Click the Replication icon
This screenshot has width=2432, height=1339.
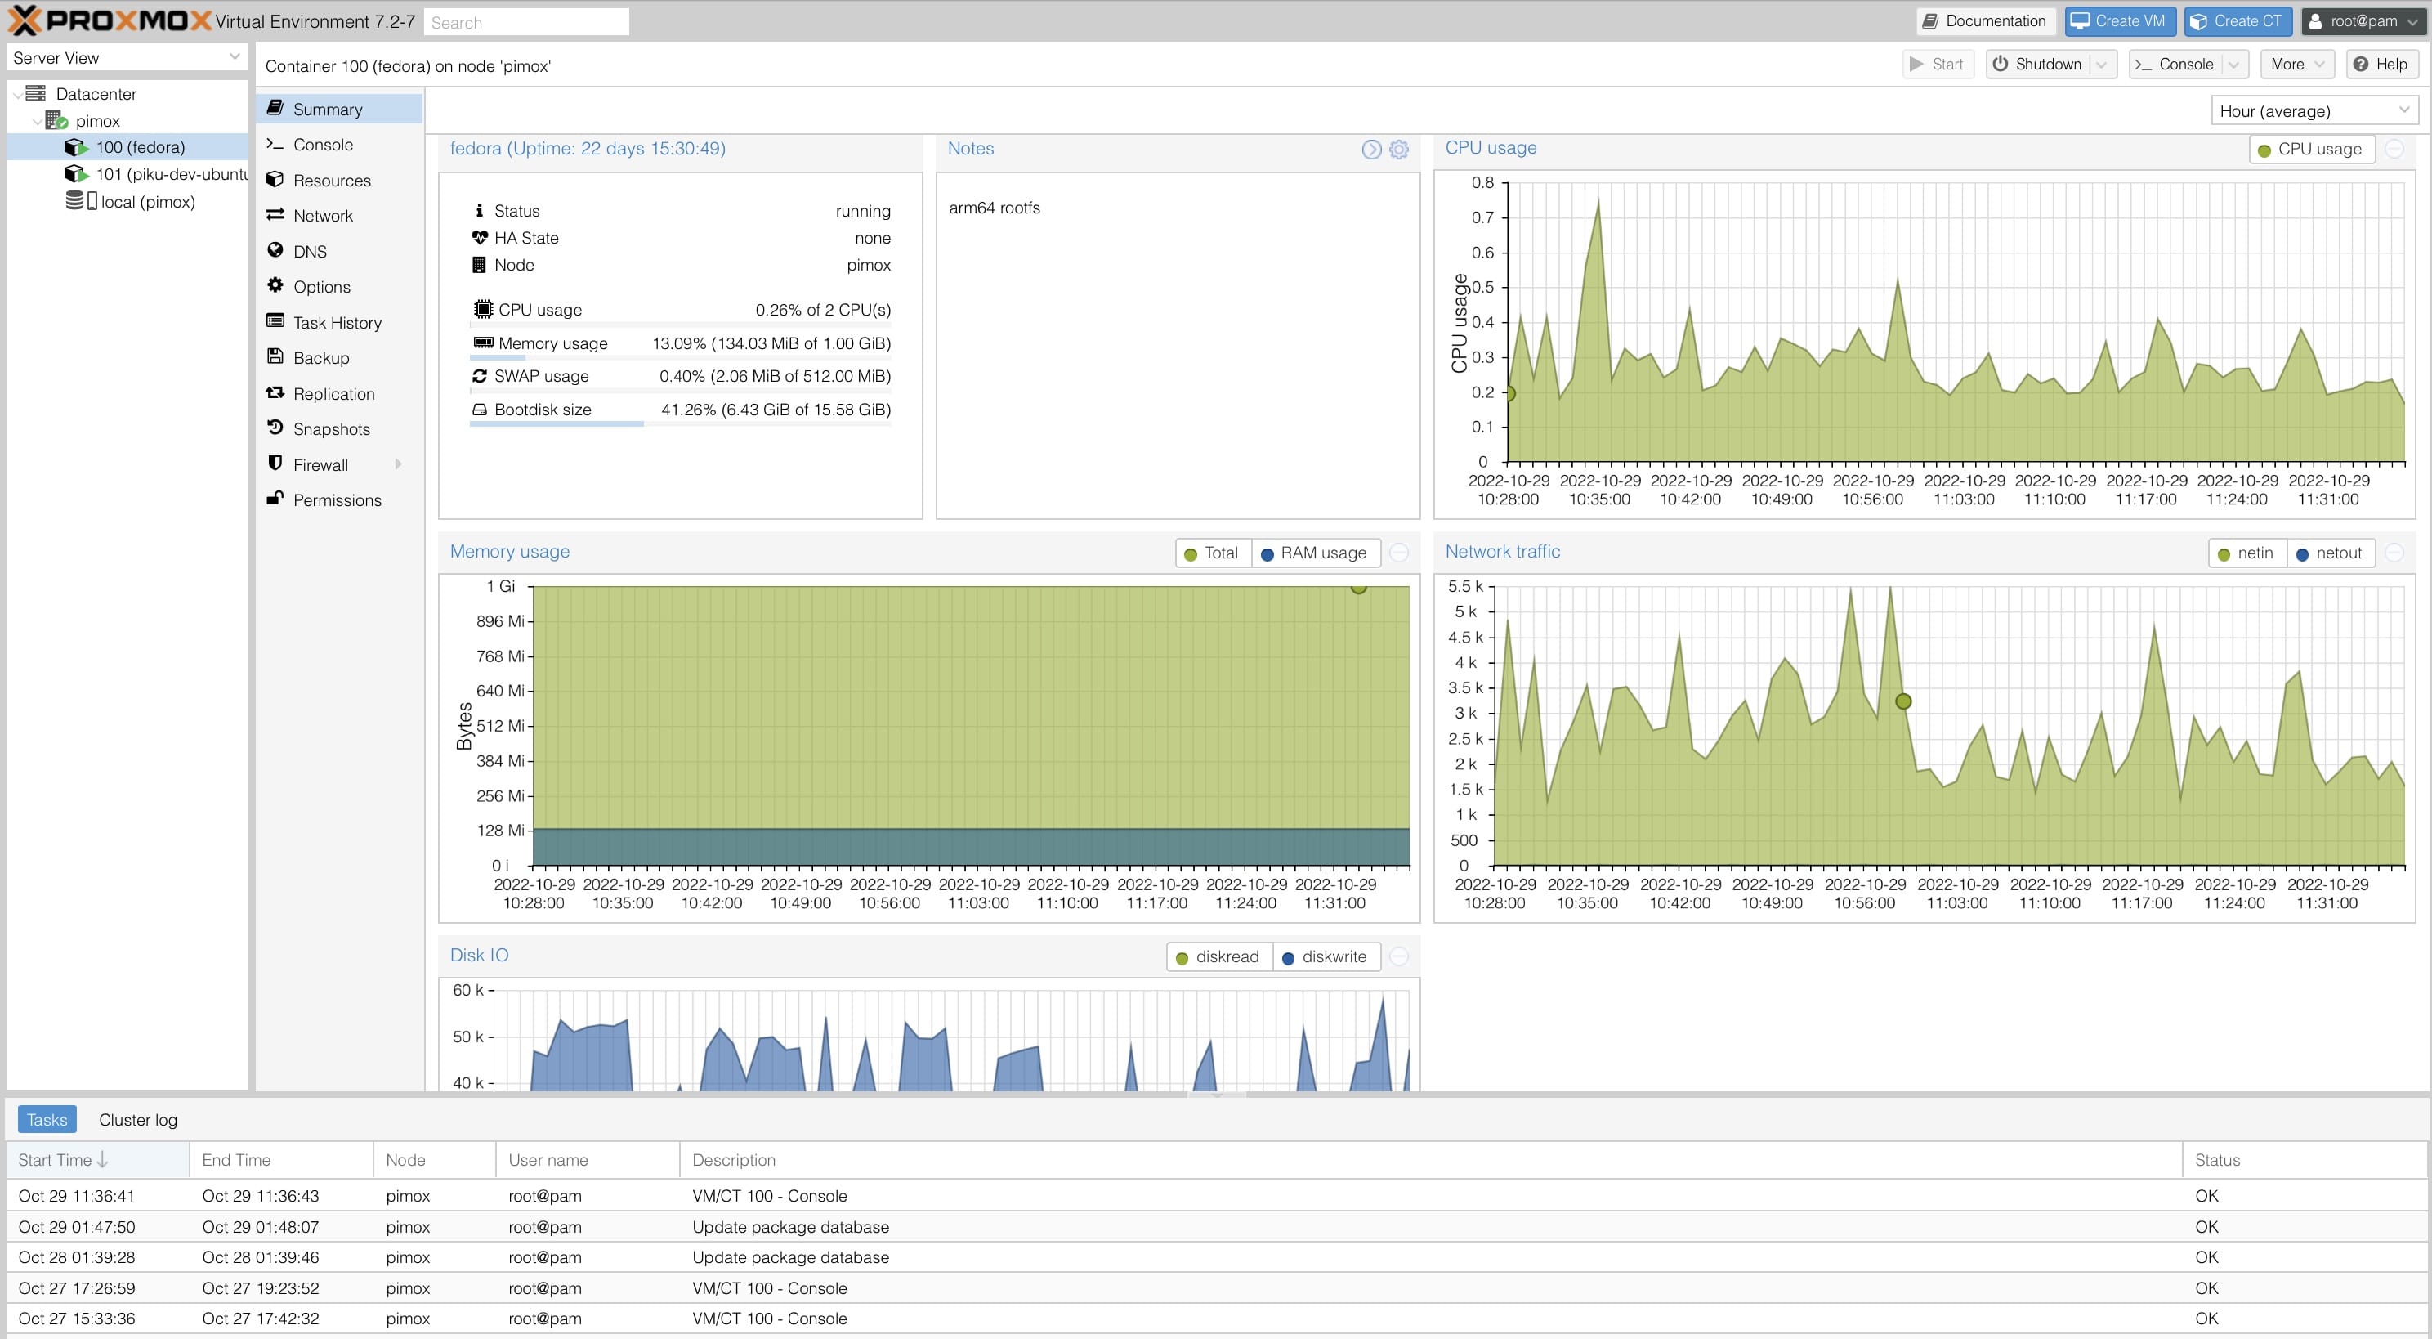(x=275, y=393)
